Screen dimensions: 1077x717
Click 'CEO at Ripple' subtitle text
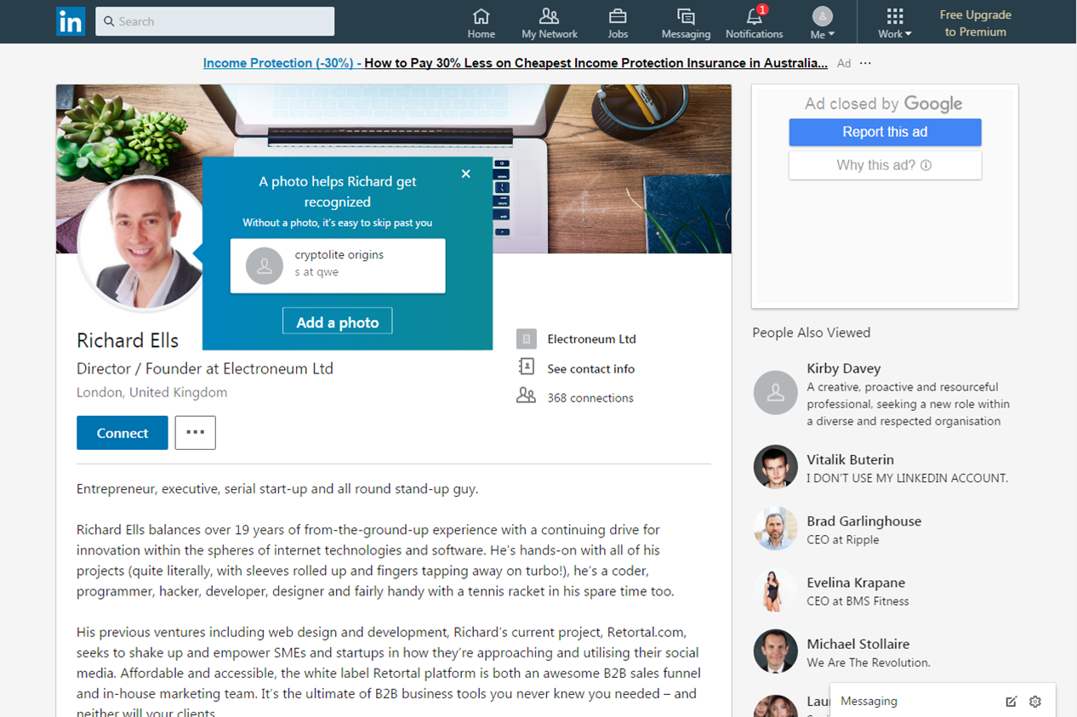843,539
